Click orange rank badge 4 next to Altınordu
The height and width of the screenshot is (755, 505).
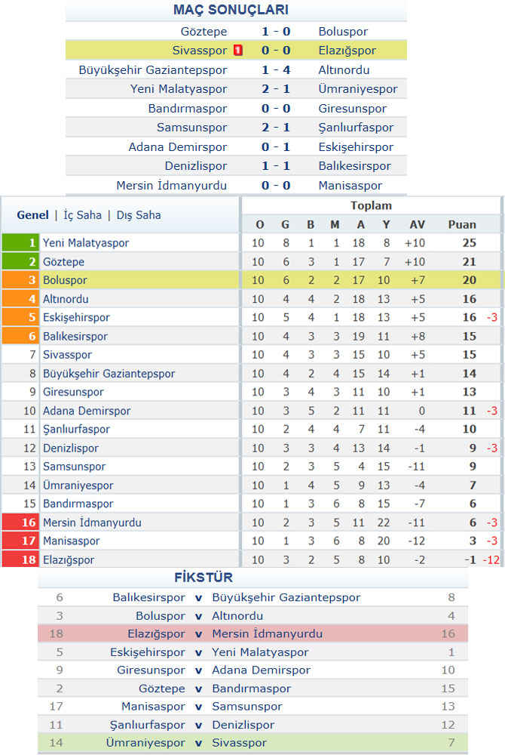20,299
